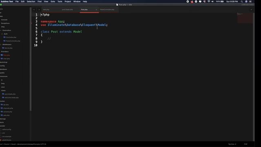Expand the Console folder
Image resolution: width=261 pixels, height=147 pixels.
point(4,20)
